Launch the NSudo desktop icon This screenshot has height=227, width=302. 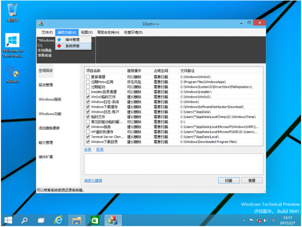(x=12, y=74)
